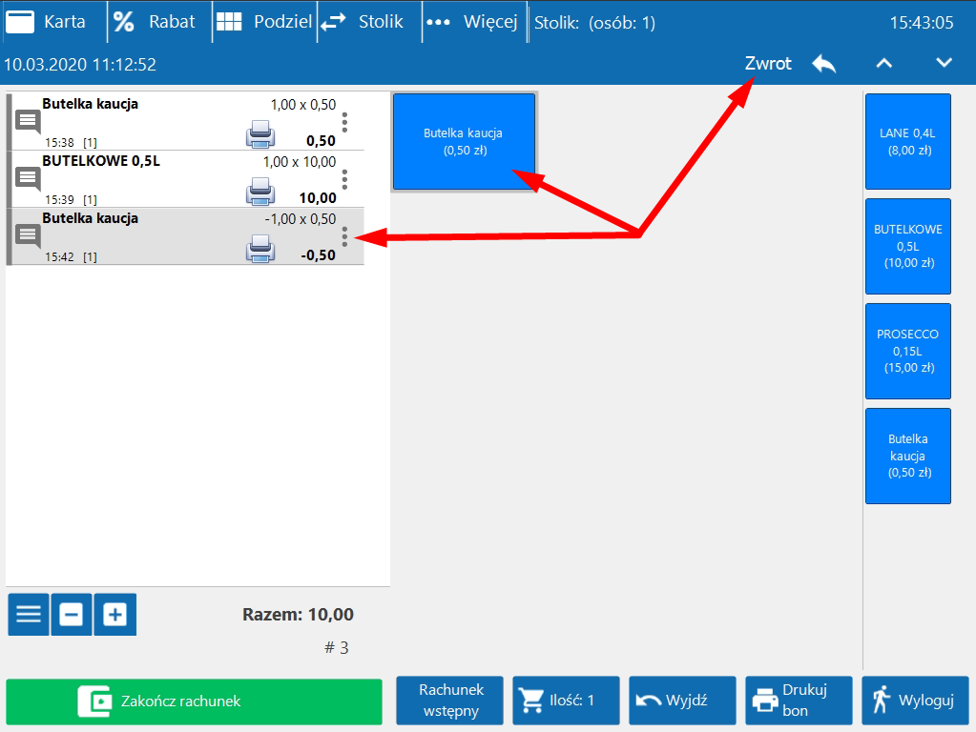This screenshot has height=732, width=976.
Task: Open the hamburger list menu below order
Action: point(29,615)
